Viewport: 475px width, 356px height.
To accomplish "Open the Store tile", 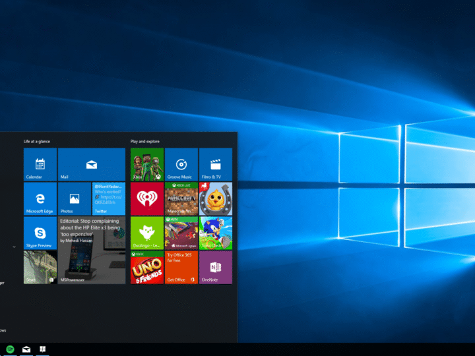I will click(x=40, y=267).
